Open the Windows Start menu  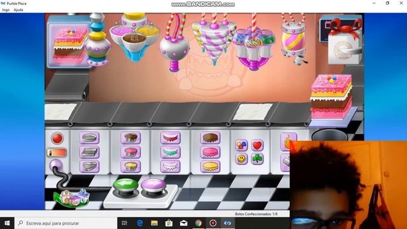coord(7,223)
